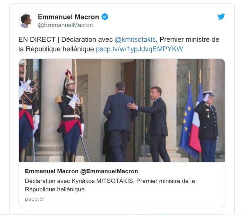
Task: Click the partial guard at the image's left edge
Action: pyautogui.click(x=28, y=110)
